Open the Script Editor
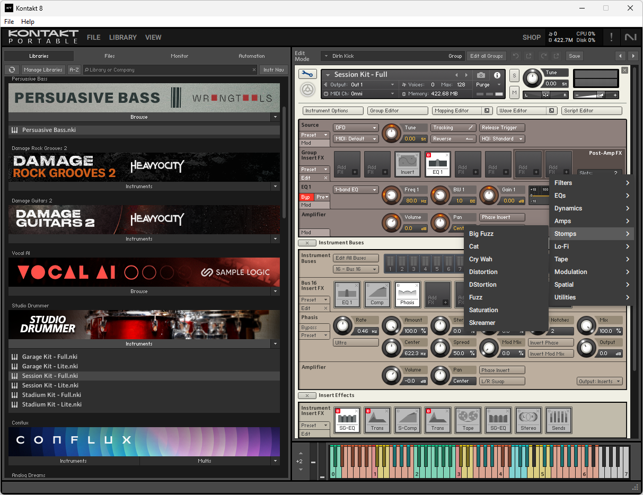The width and height of the screenshot is (643, 495). [592, 111]
